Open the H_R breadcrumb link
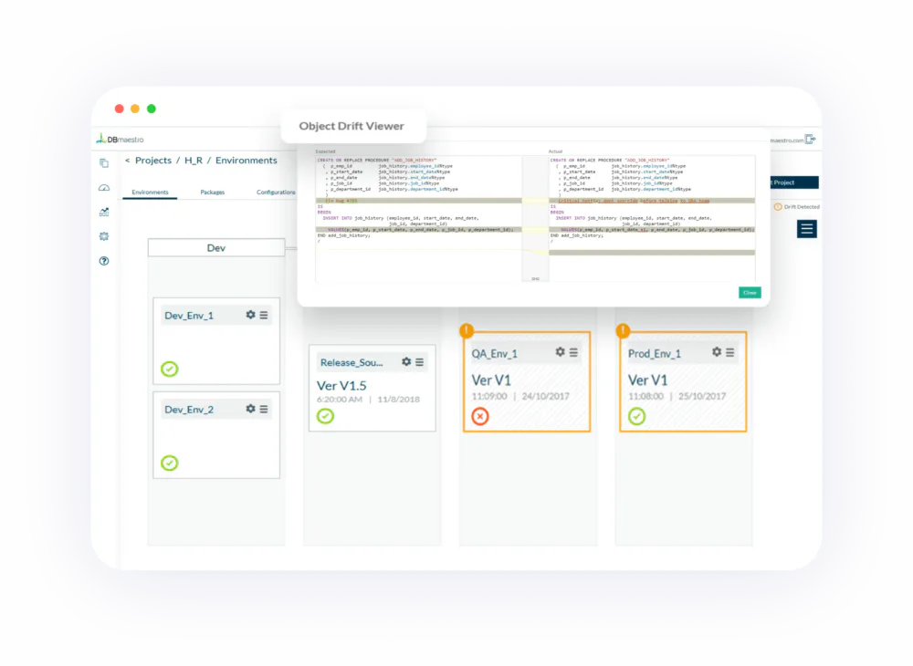The height and width of the screenshot is (666, 913). [194, 160]
